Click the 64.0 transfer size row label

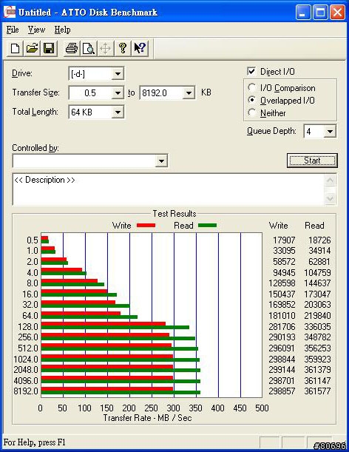(30, 316)
